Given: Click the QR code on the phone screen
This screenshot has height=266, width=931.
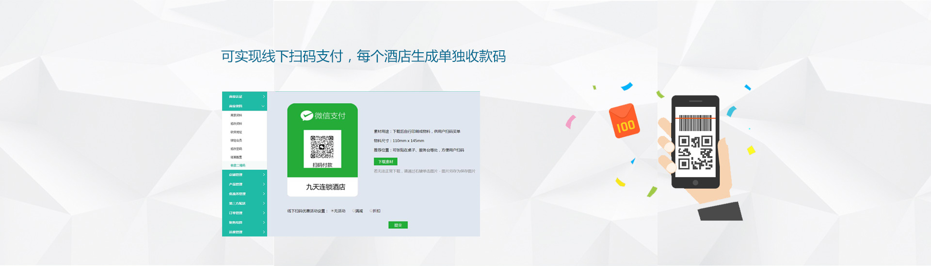Looking at the screenshot, I should (x=695, y=153).
